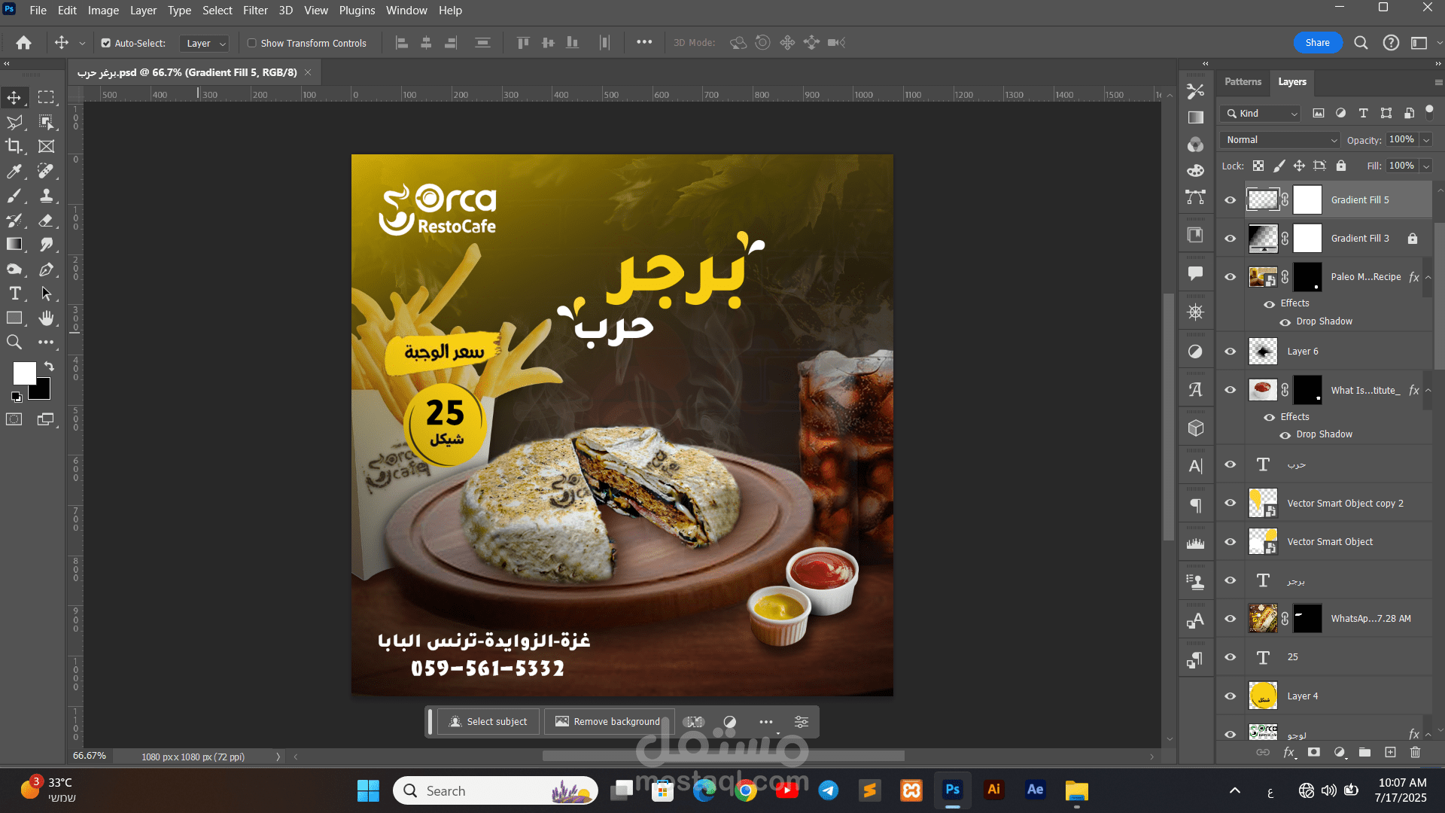Select the Clone Stamp tool
Viewport: 1445px width, 813px height.
point(46,196)
